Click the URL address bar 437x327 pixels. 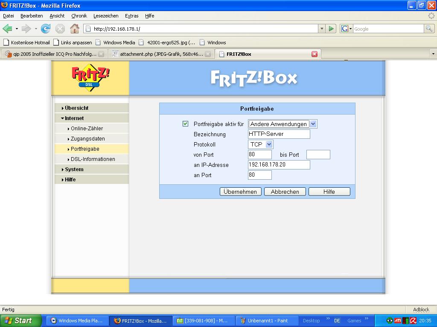pos(201,29)
